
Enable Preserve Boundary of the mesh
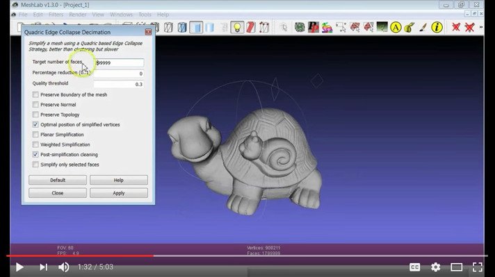(35, 94)
